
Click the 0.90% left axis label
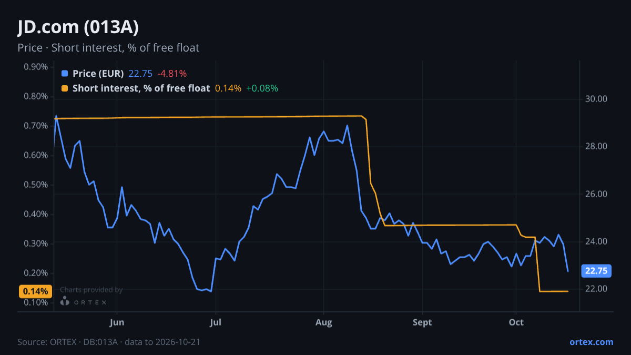(36, 67)
